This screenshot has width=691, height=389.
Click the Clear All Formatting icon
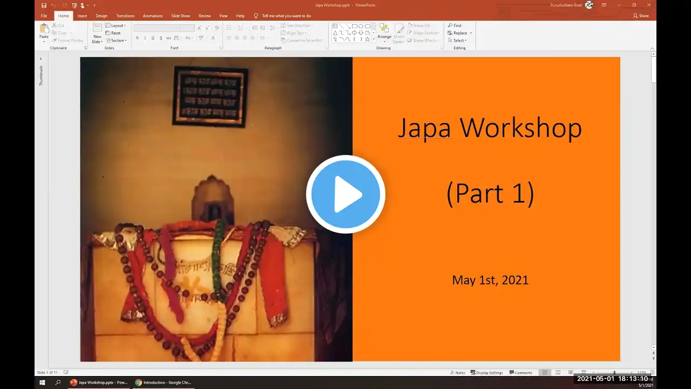[x=217, y=28]
